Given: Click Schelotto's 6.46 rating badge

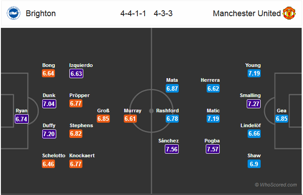Looking at the screenshot, I should coord(48,164).
